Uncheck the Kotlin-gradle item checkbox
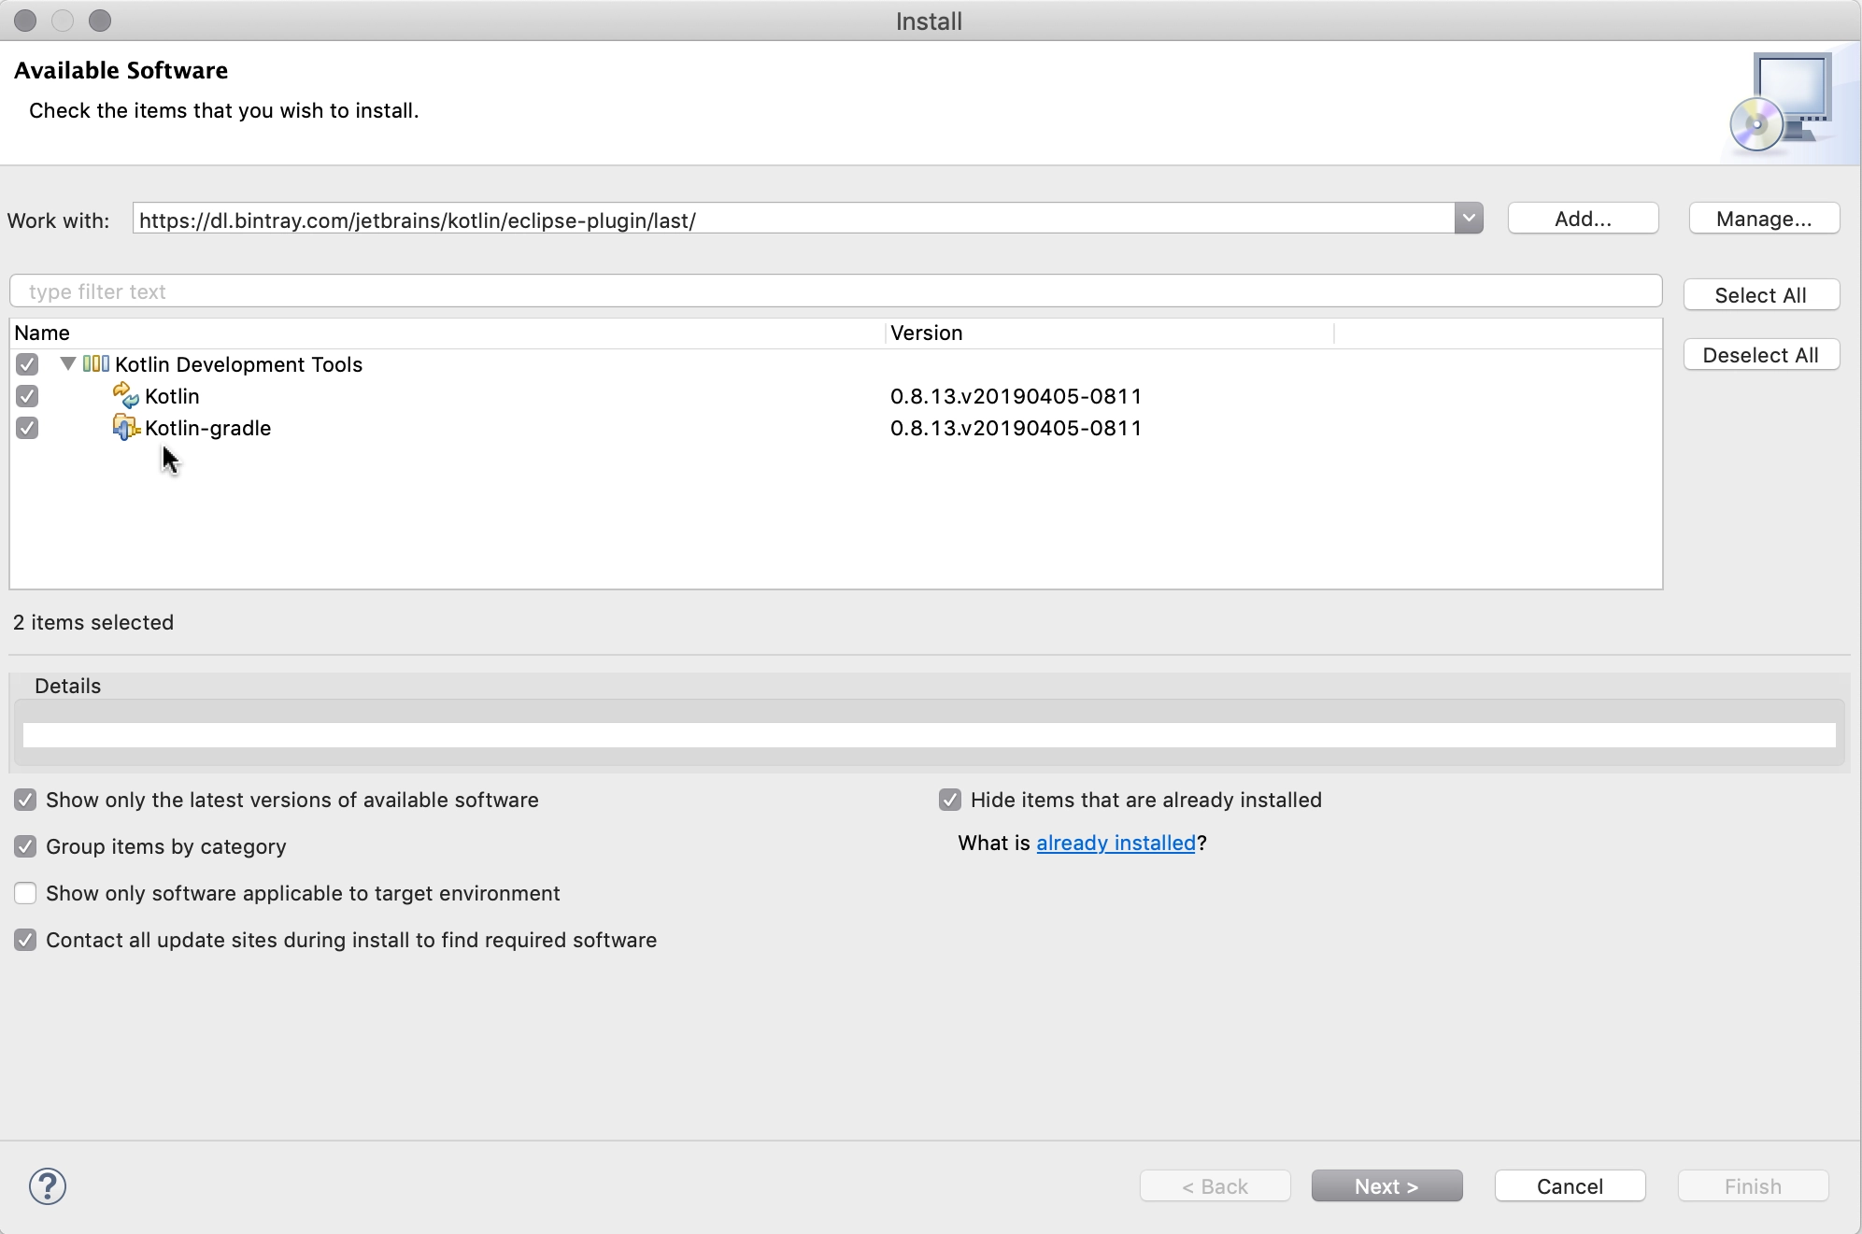Image resolution: width=1862 pixels, height=1234 pixels. 27,428
